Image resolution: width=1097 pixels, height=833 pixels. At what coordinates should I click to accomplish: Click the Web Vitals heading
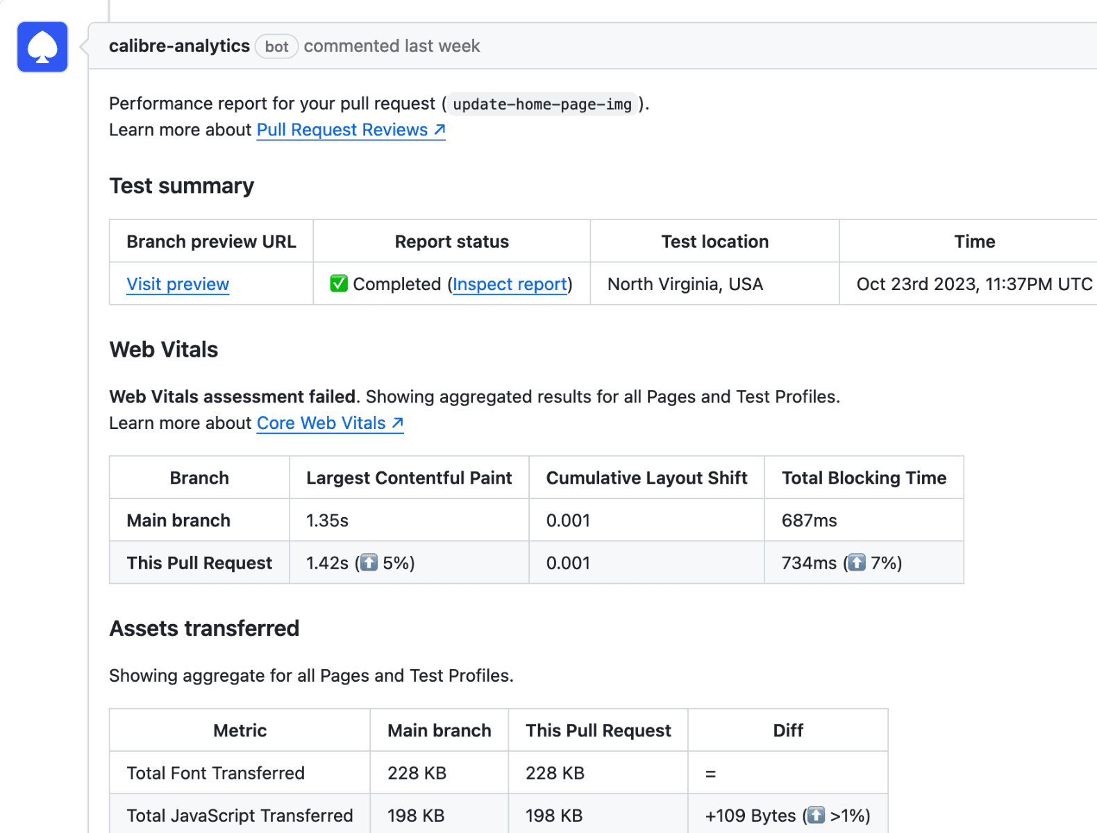click(164, 349)
